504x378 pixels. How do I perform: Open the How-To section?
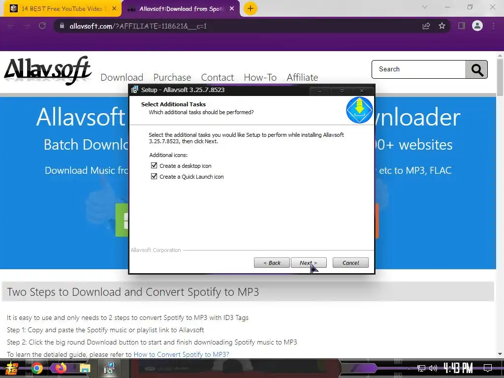coord(260,77)
